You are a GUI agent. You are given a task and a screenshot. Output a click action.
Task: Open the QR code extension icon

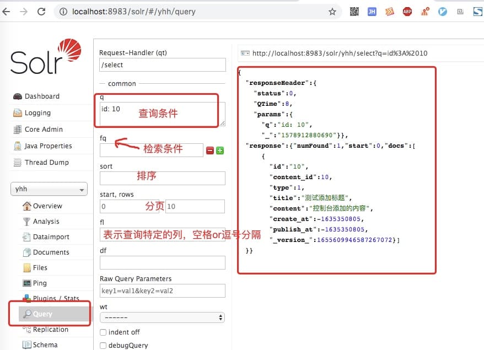coord(354,12)
